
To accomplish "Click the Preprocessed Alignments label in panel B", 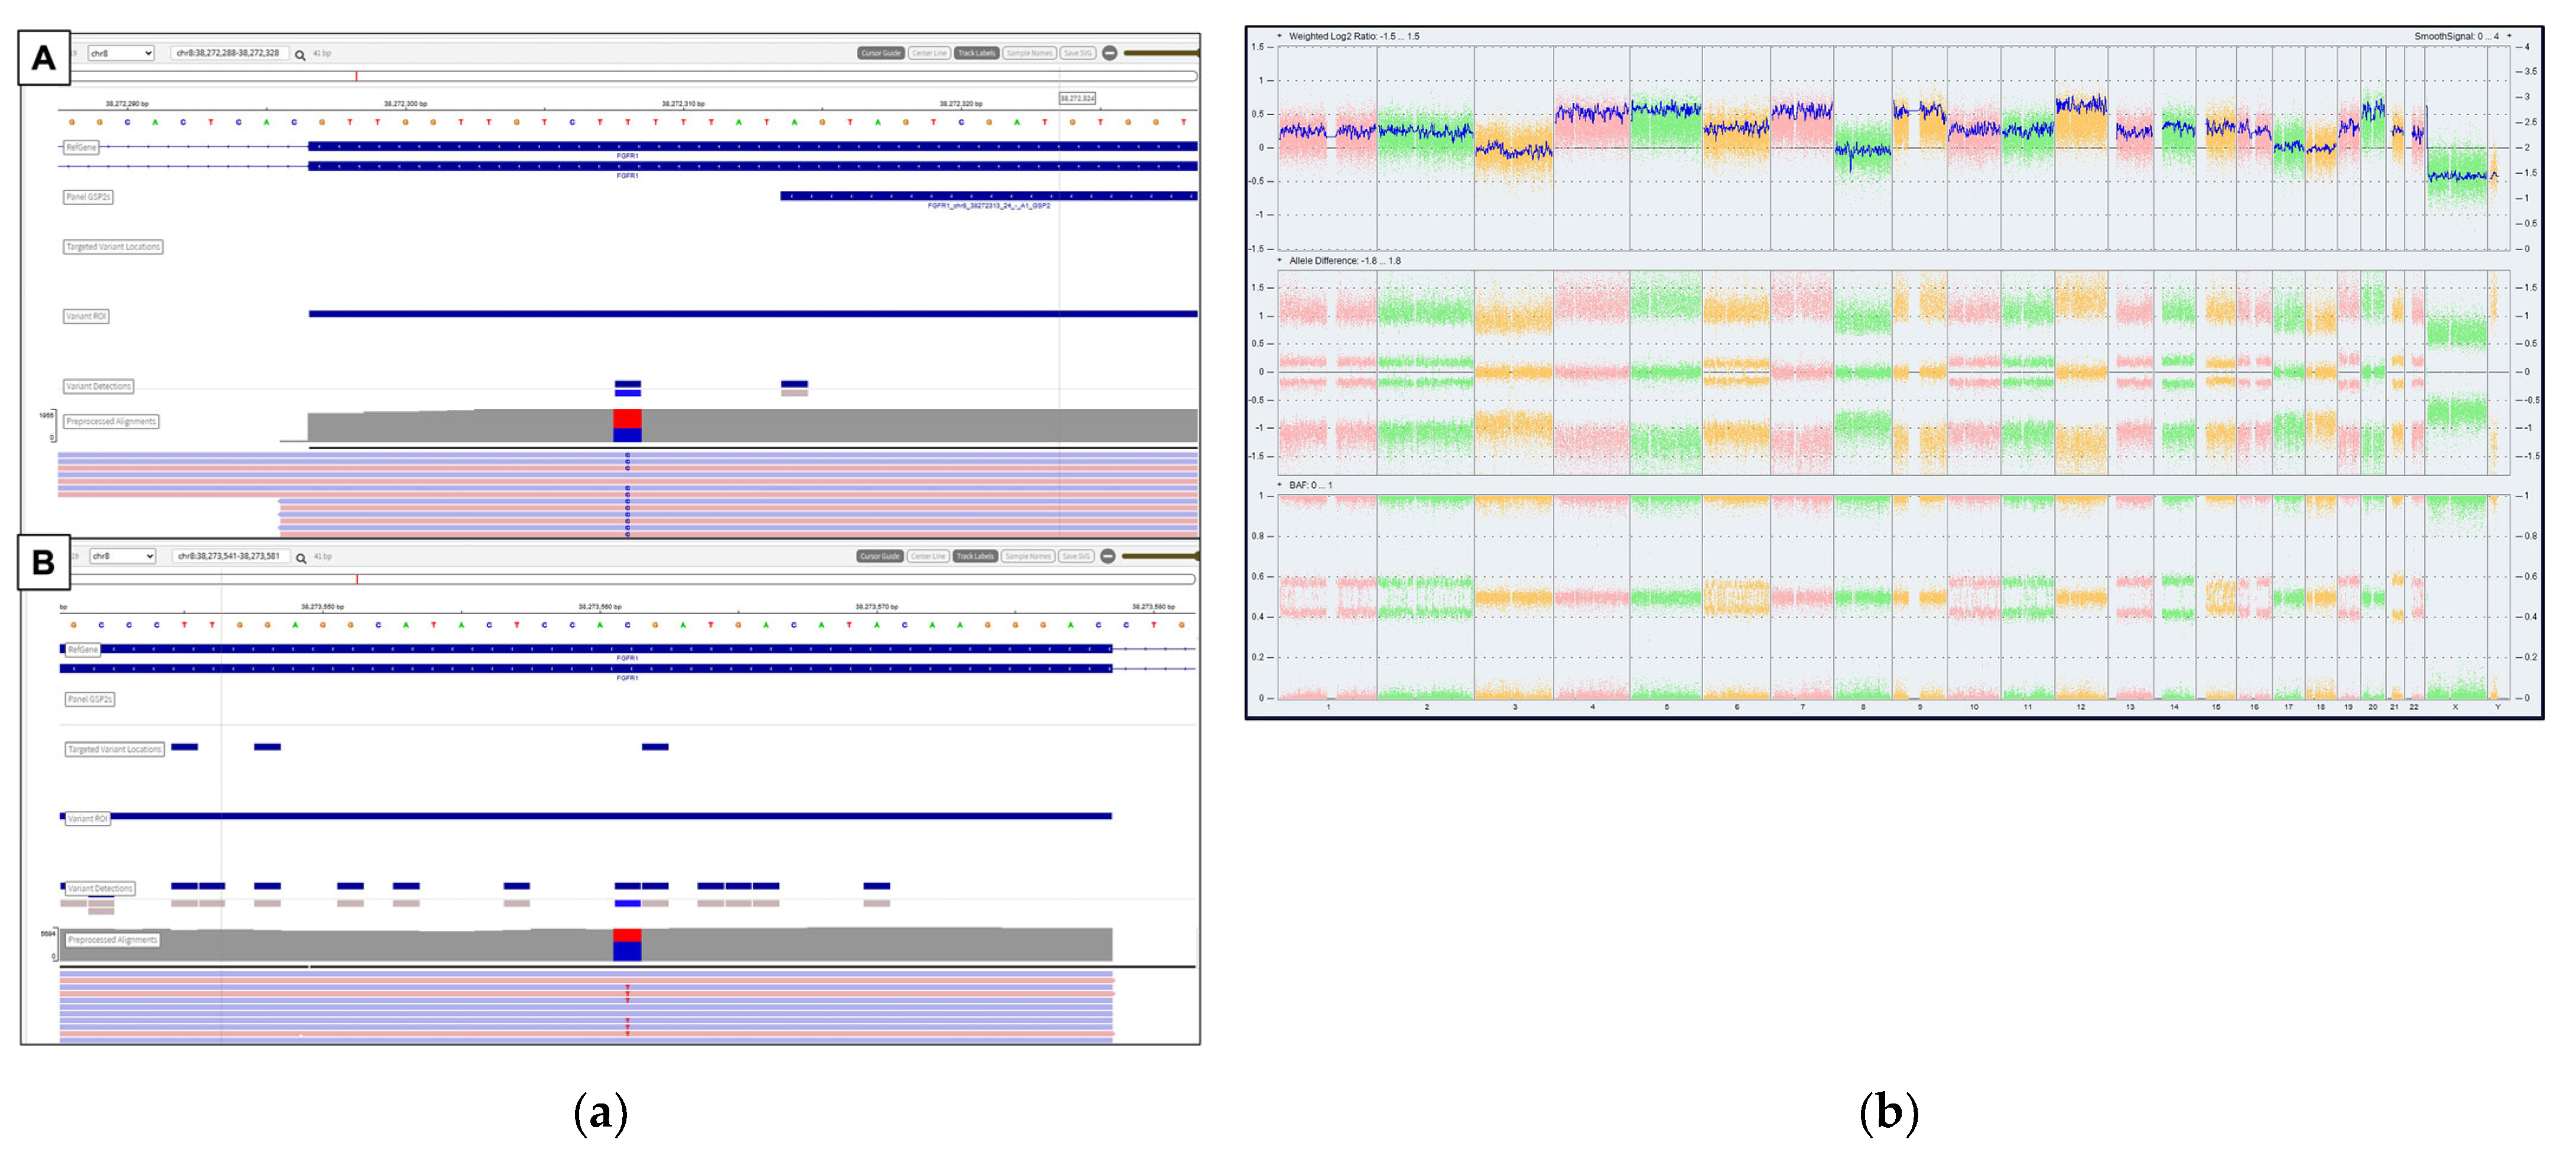I will [x=112, y=940].
